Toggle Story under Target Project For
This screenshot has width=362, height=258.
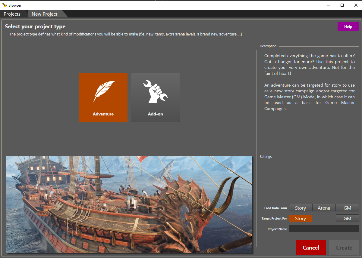(301, 218)
